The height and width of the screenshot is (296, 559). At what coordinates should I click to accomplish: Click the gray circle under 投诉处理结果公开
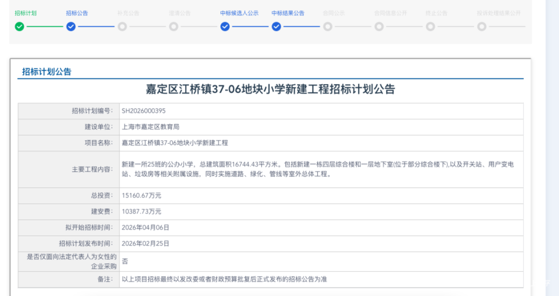(x=482, y=26)
